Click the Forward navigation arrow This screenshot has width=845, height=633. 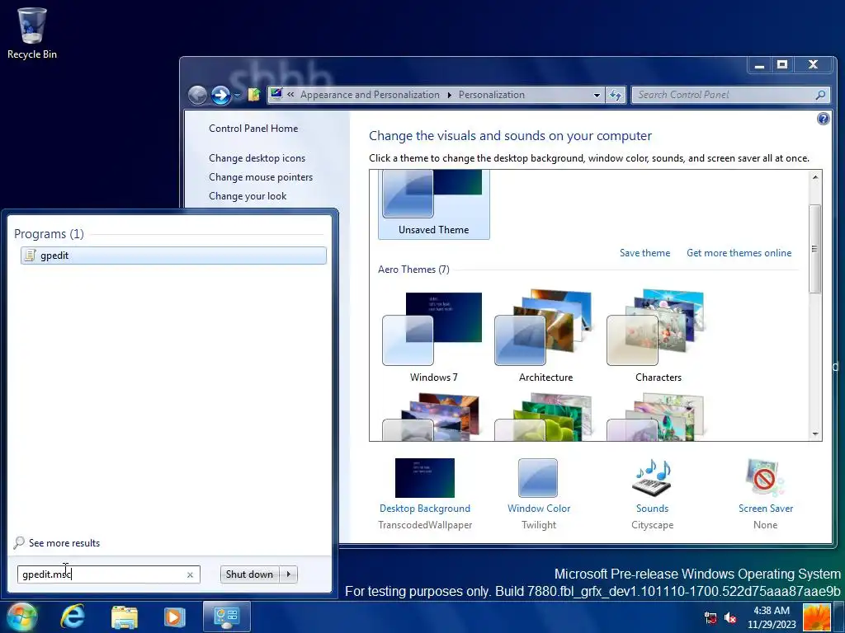coord(220,96)
